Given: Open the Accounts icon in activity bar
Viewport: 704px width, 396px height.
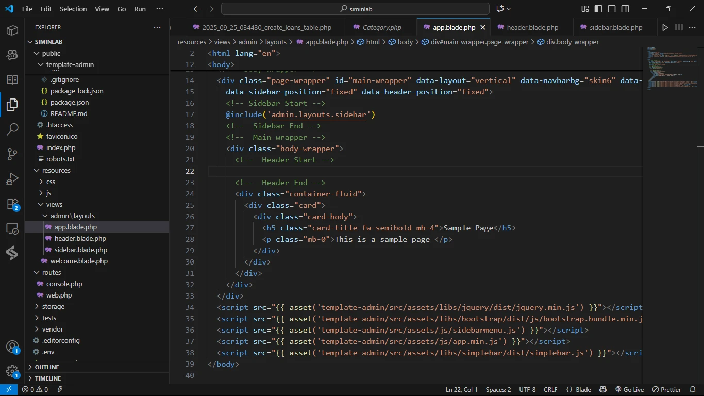Looking at the screenshot, I should click(12, 346).
